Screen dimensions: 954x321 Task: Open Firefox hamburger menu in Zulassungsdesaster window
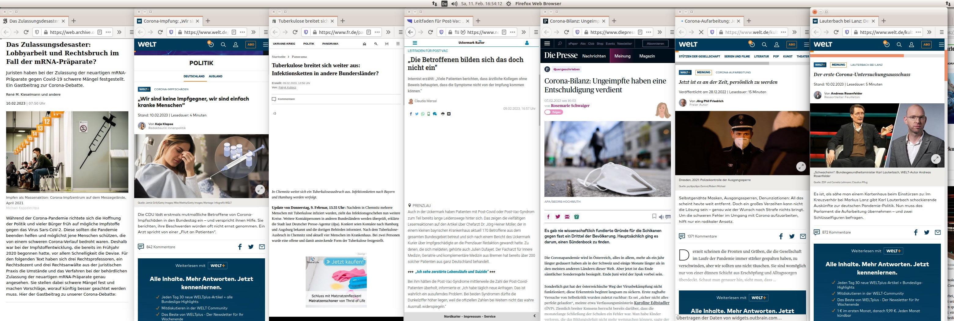(x=131, y=32)
